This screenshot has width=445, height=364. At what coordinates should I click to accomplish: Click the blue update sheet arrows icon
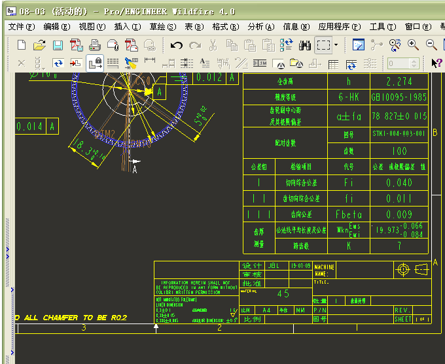(58, 63)
